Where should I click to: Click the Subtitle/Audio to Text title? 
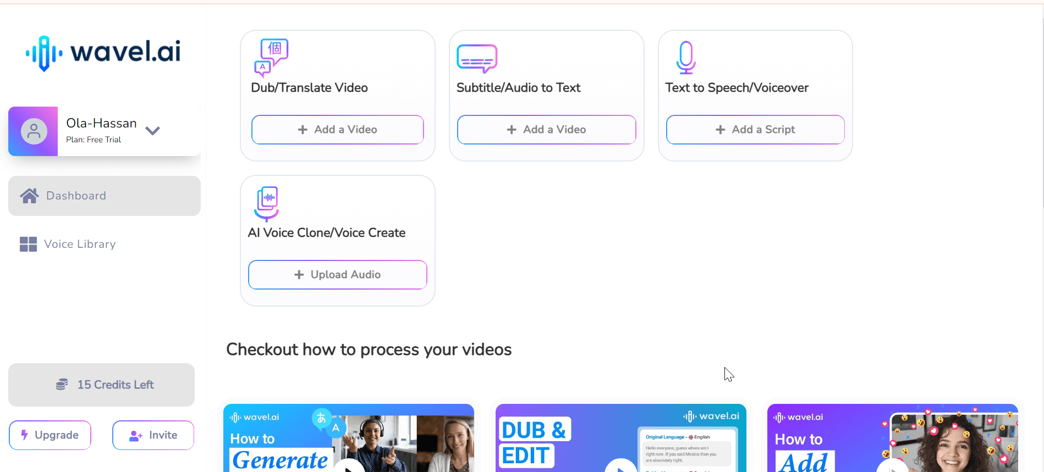[x=519, y=88]
